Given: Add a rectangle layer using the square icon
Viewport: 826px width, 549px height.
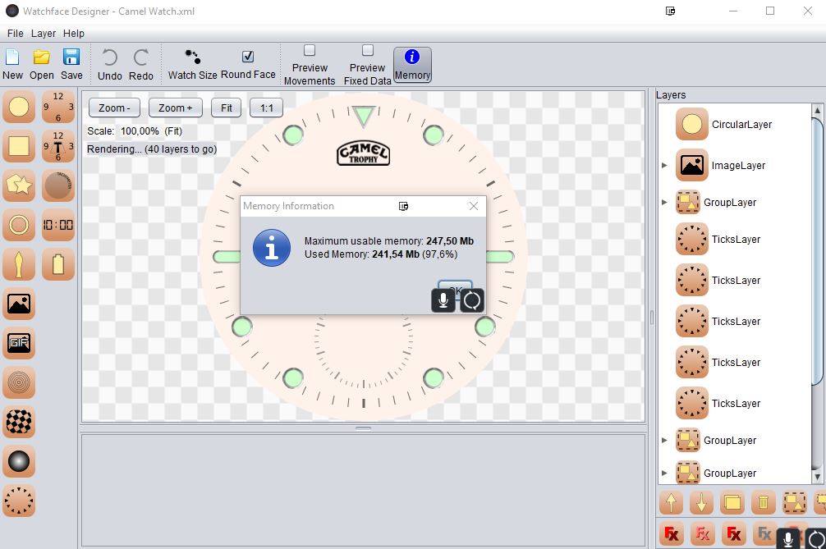Looking at the screenshot, I should tap(19, 146).
